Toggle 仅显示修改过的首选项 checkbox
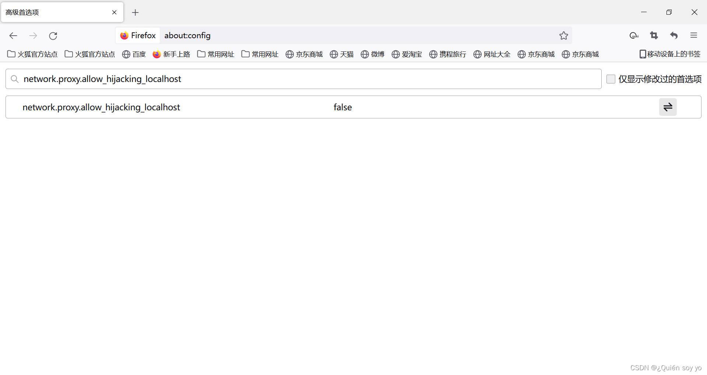Viewport: 707px width, 375px height. coord(611,79)
